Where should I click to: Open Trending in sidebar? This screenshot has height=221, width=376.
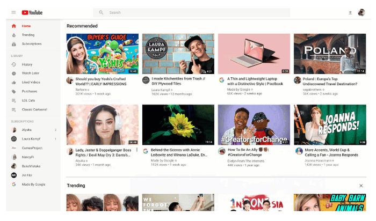(x=33, y=35)
